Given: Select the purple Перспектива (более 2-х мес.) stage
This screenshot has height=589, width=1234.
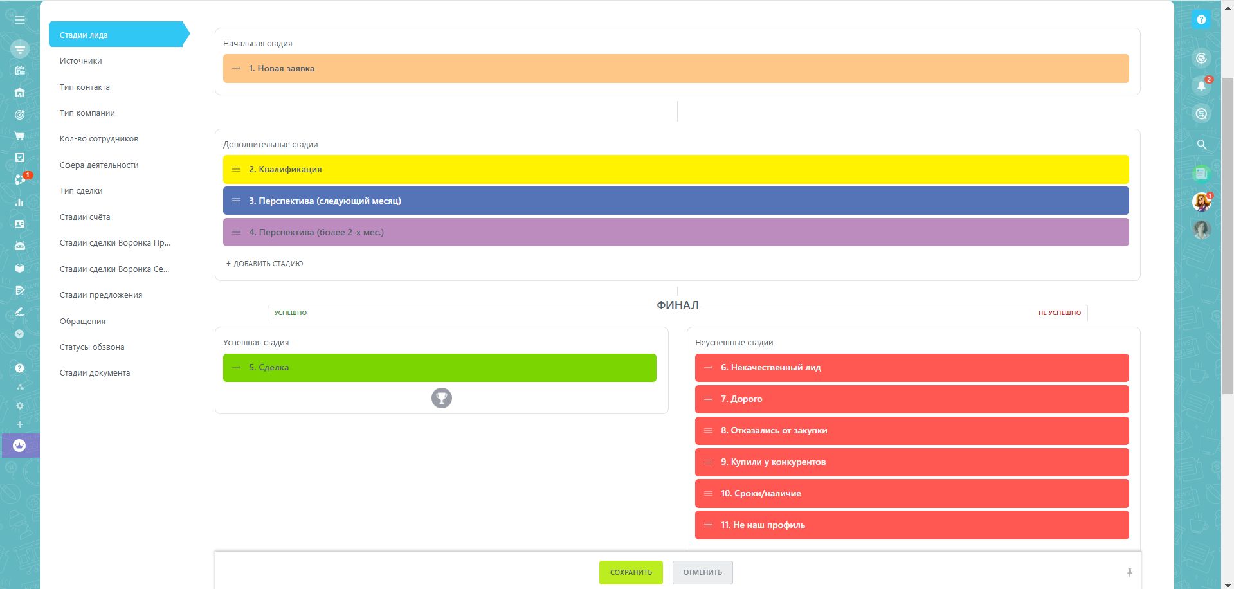Looking at the screenshot, I should 676,232.
